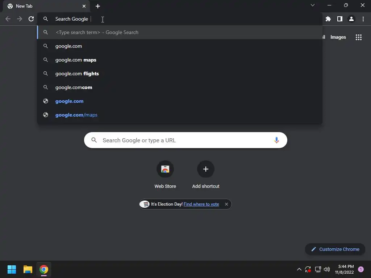The width and height of the screenshot is (371, 278).
Task: Start voice search with the microphone icon
Action: tap(276, 140)
